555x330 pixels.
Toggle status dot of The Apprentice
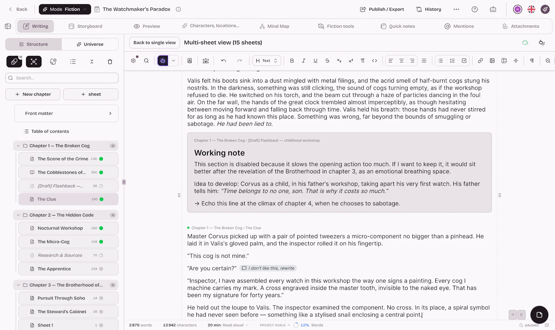point(101,269)
